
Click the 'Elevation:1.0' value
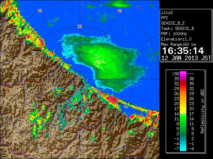(x=176, y=39)
